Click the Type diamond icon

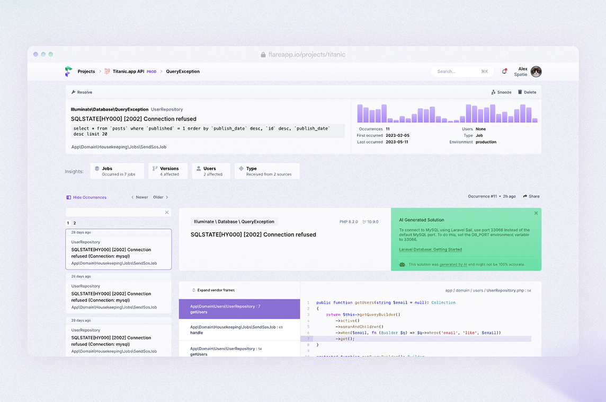[241, 169]
